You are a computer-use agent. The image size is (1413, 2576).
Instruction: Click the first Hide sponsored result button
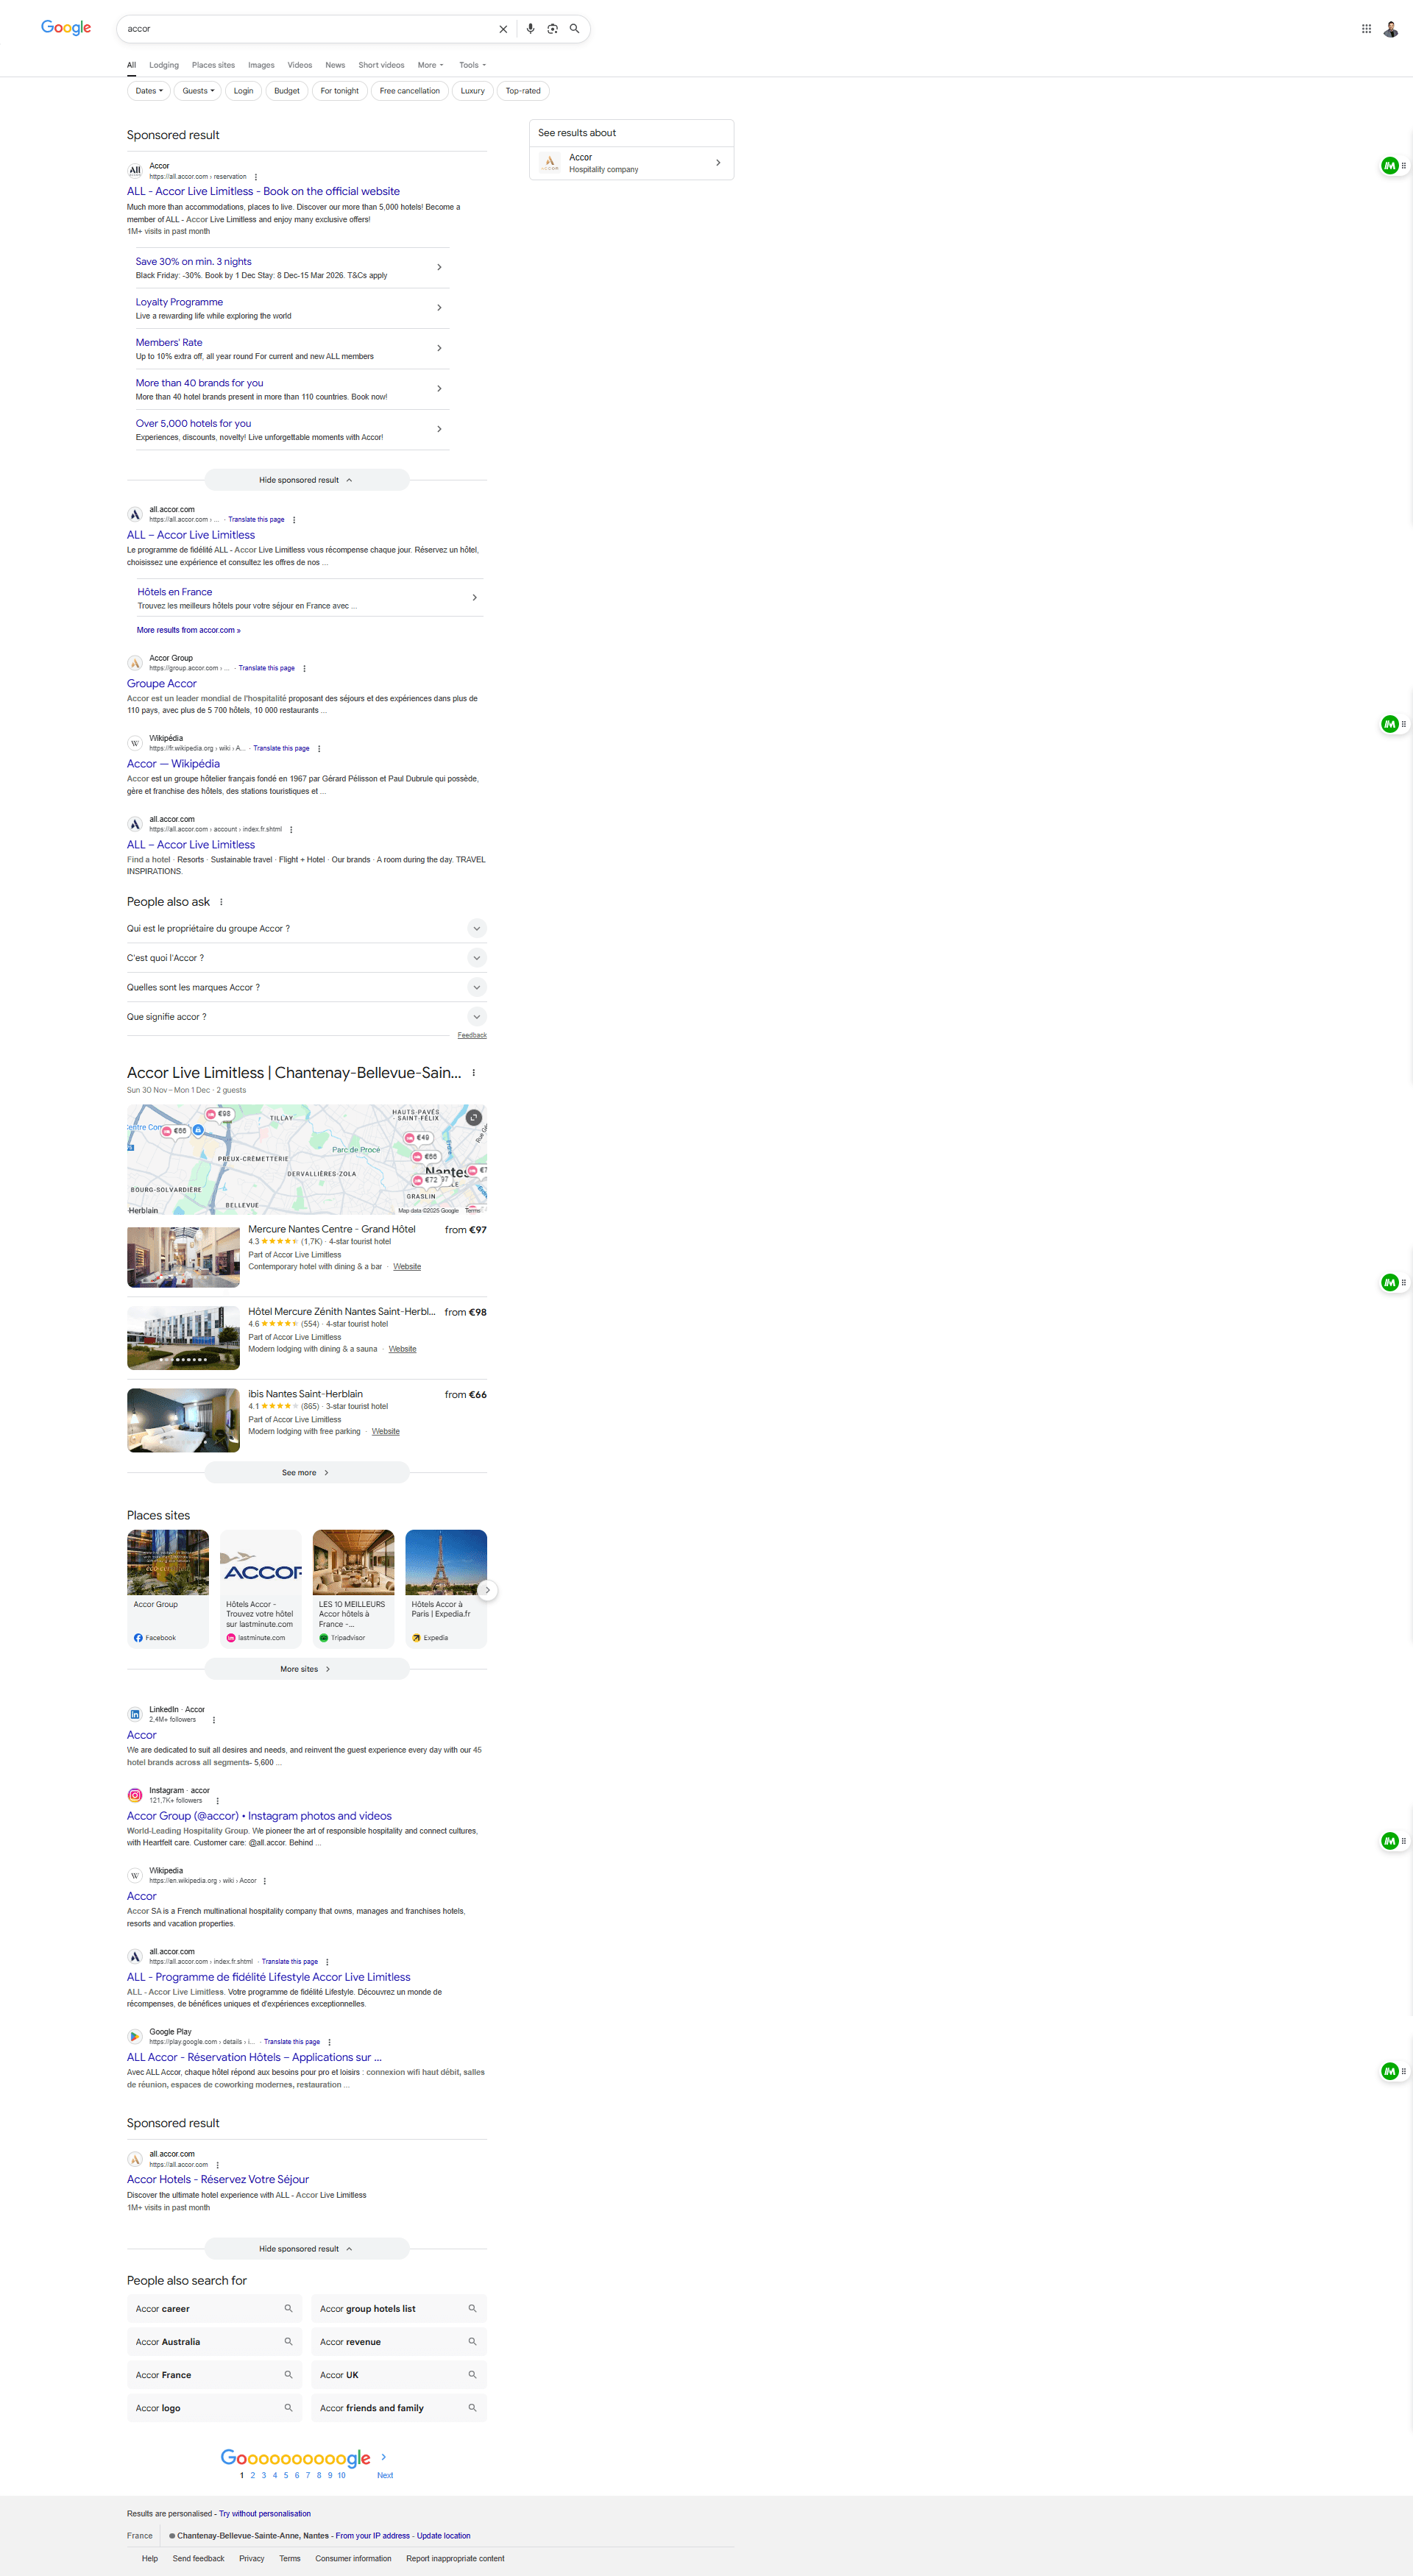(x=306, y=480)
